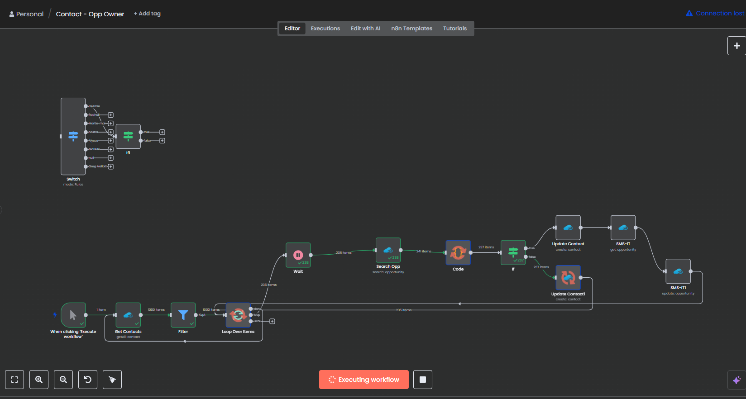The image size is (746, 399).
Task: Click the Wait node pause icon
Action: [298, 255]
